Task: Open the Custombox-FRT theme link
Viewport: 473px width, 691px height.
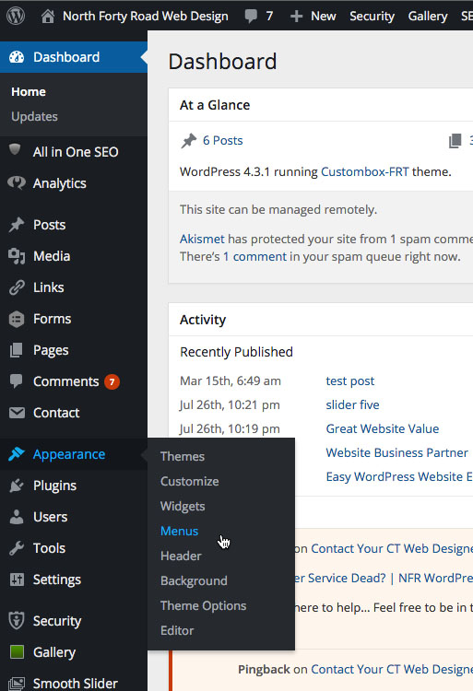Action: [x=364, y=171]
